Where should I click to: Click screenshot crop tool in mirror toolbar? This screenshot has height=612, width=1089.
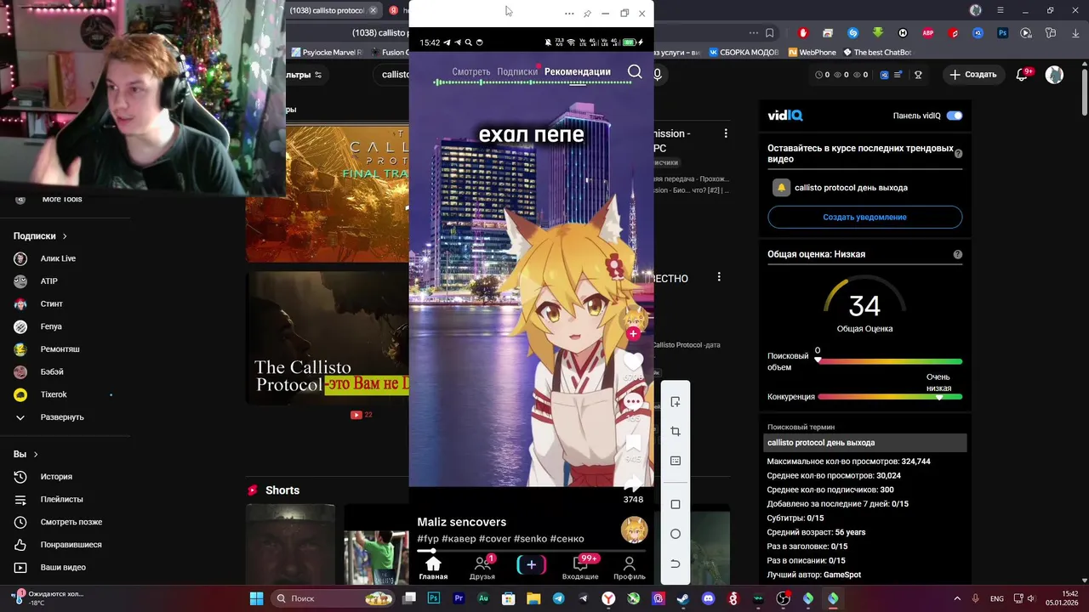pyautogui.click(x=676, y=432)
